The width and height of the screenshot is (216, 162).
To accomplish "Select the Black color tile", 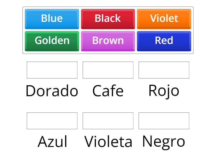I will tap(108, 18).
